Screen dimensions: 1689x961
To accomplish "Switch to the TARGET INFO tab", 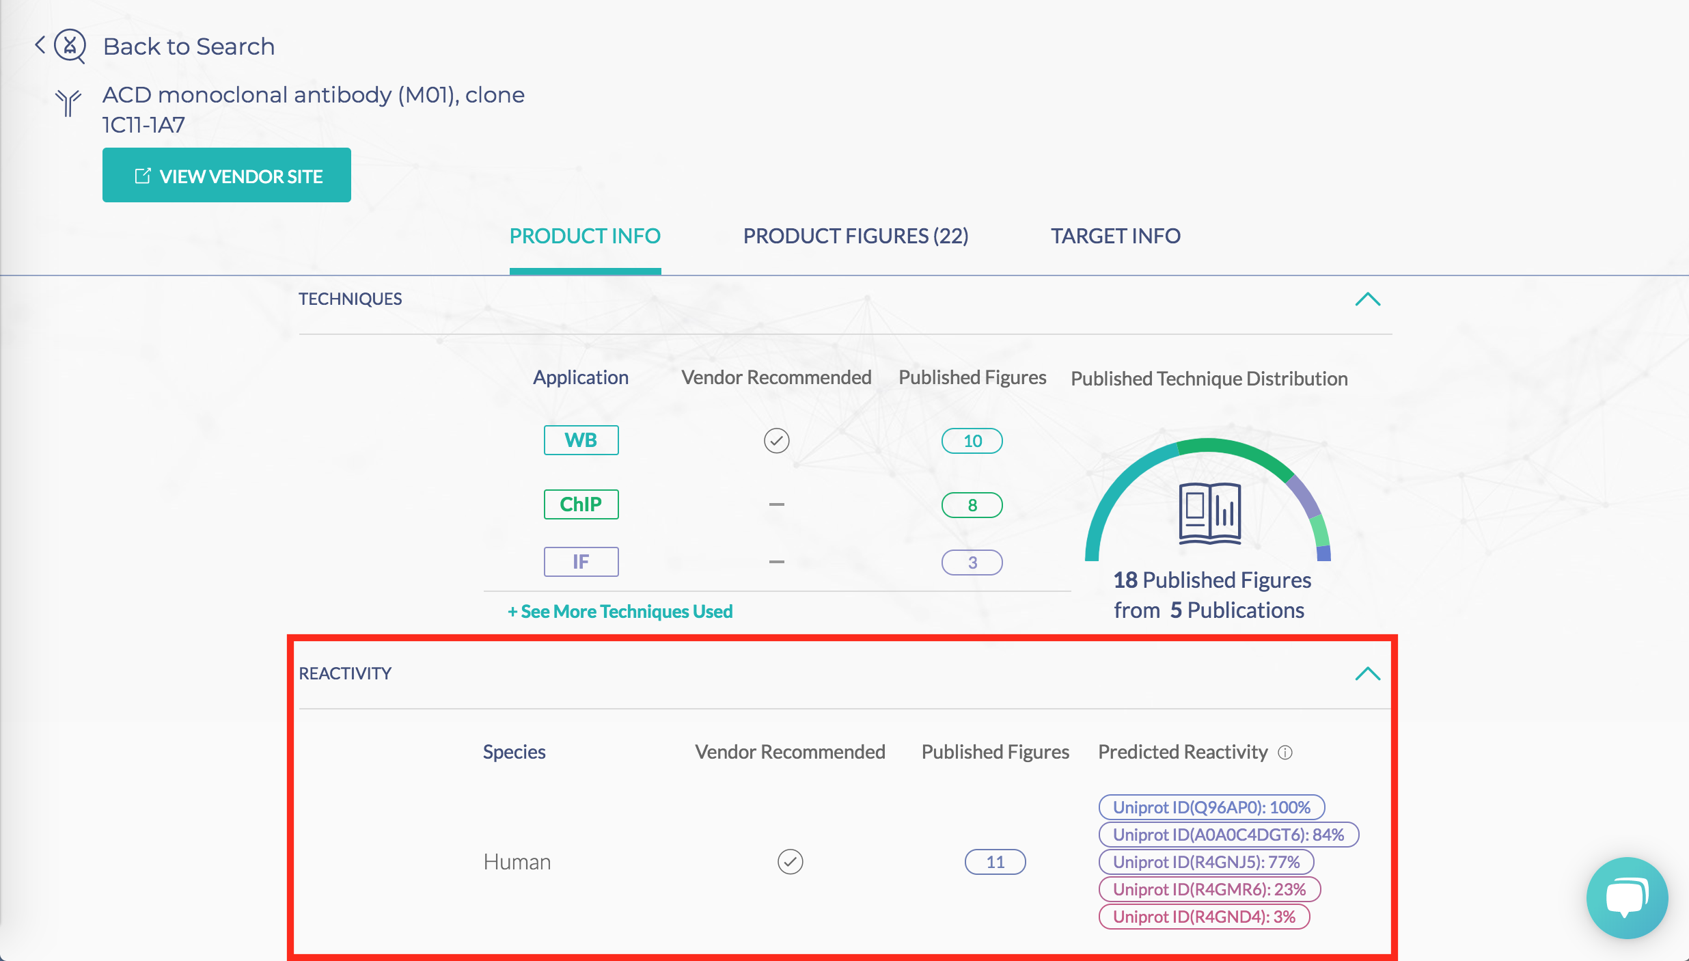I will [1115, 236].
